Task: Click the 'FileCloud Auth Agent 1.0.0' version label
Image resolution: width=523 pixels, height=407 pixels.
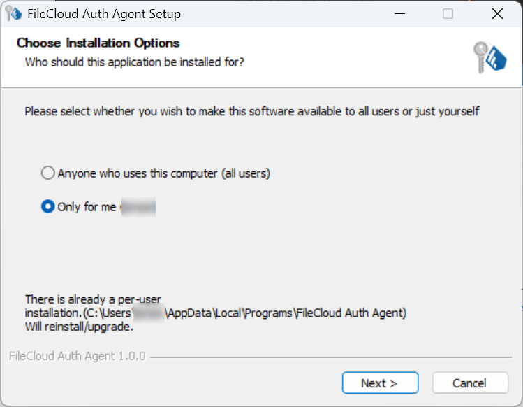Action: tap(77, 356)
